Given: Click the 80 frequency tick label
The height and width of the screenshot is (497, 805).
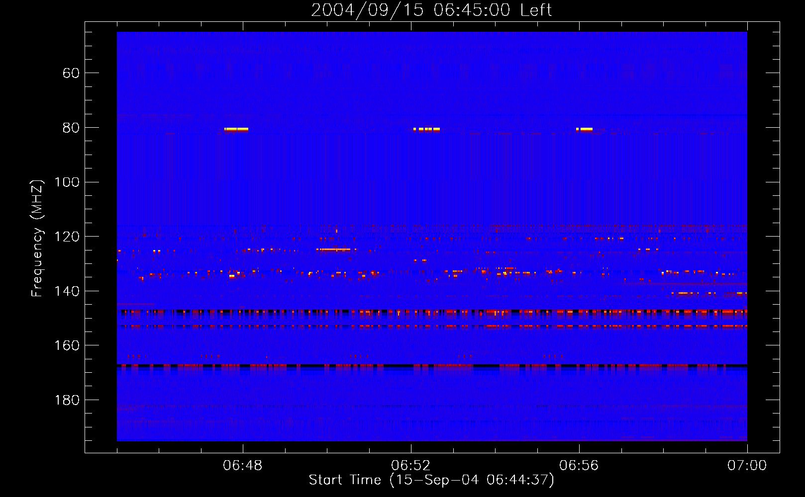Looking at the screenshot, I should (x=71, y=128).
